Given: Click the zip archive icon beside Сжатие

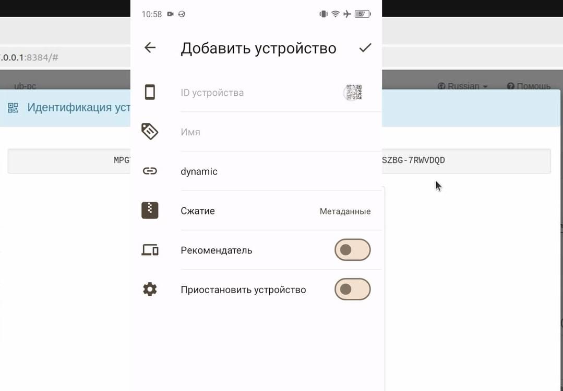Looking at the screenshot, I should coord(150,210).
